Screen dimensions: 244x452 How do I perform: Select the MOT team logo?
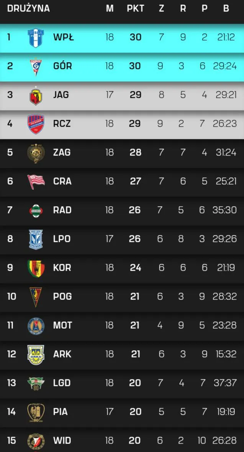coord(36,326)
